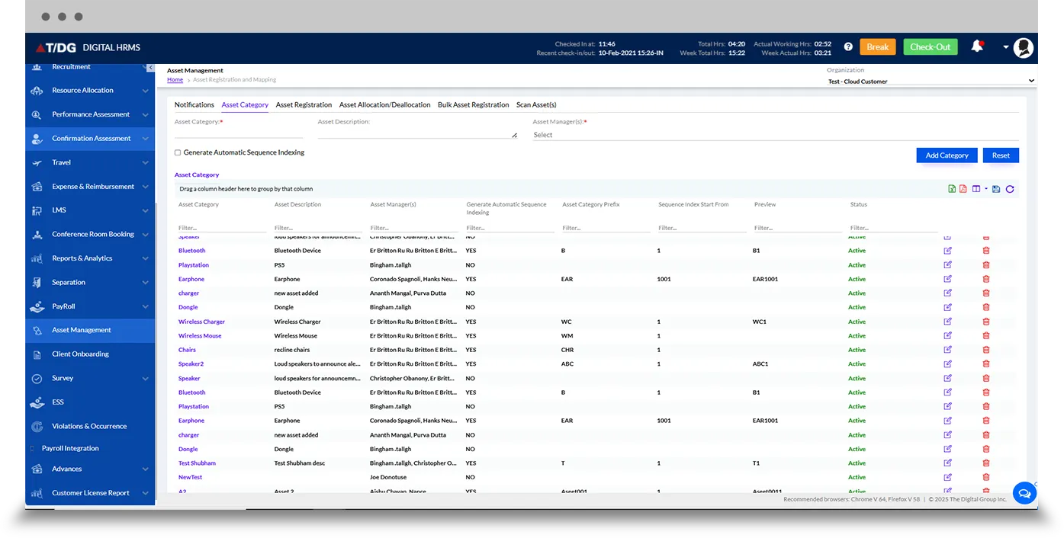This screenshot has height=538, width=1064.
Task: Export grid to Excel icon
Action: point(952,189)
